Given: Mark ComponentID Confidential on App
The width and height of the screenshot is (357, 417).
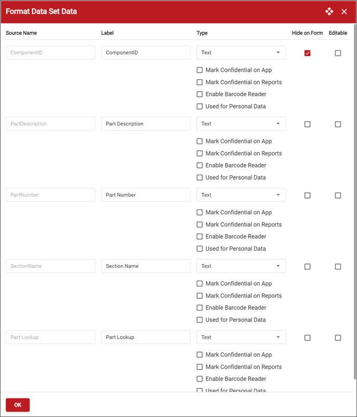Looking at the screenshot, I should point(200,70).
